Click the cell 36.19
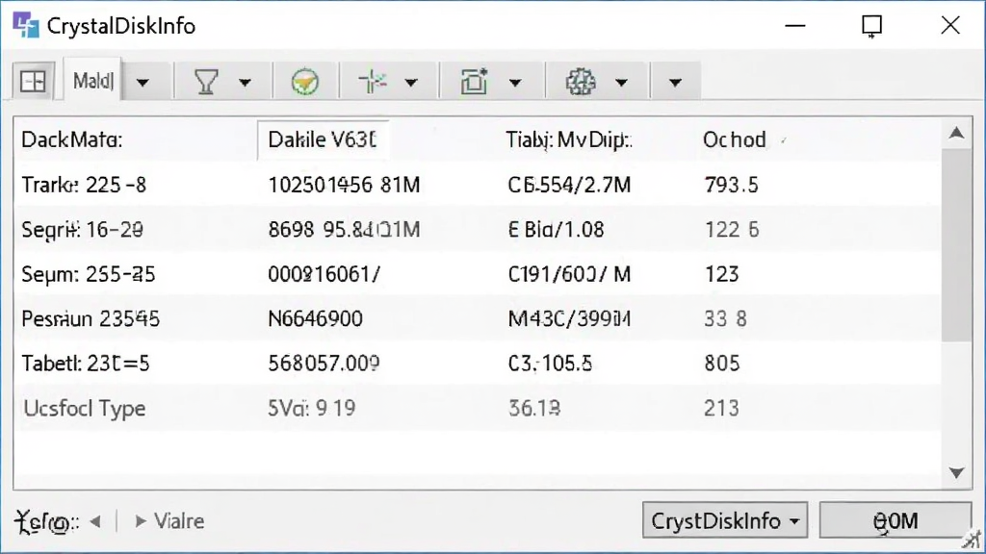The height and width of the screenshot is (554, 986). 533,408
